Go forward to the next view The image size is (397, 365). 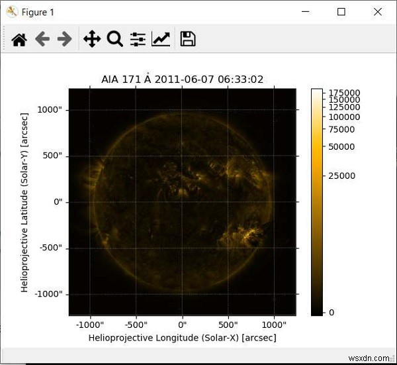pyautogui.click(x=64, y=40)
